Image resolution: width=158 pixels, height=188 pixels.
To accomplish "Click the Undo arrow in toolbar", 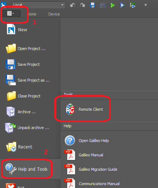I will (73, 5).
